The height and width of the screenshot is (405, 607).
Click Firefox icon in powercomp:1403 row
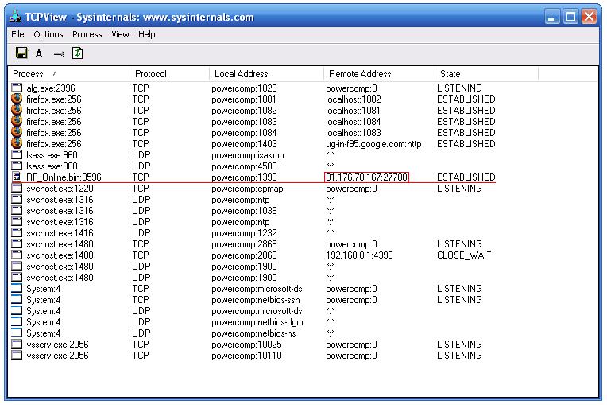tap(17, 143)
